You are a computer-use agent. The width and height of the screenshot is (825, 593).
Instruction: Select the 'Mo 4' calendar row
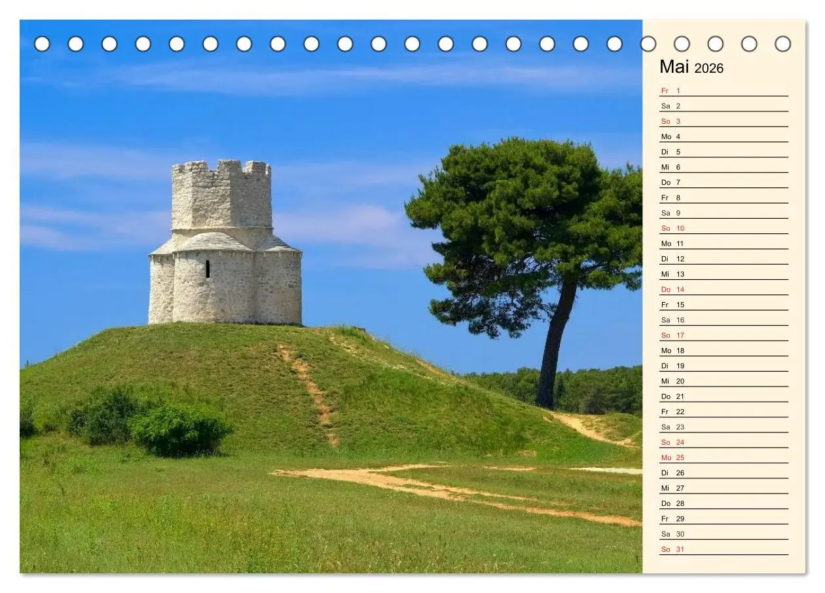[x=724, y=136]
